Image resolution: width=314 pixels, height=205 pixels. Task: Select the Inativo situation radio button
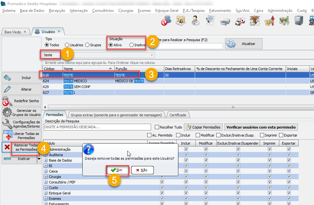[131, 45]
